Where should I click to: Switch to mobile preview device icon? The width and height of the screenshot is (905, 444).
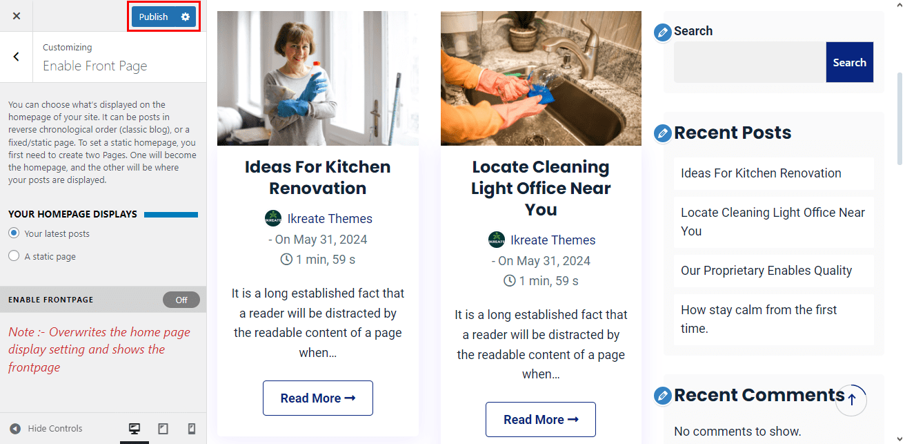[192, 429]
